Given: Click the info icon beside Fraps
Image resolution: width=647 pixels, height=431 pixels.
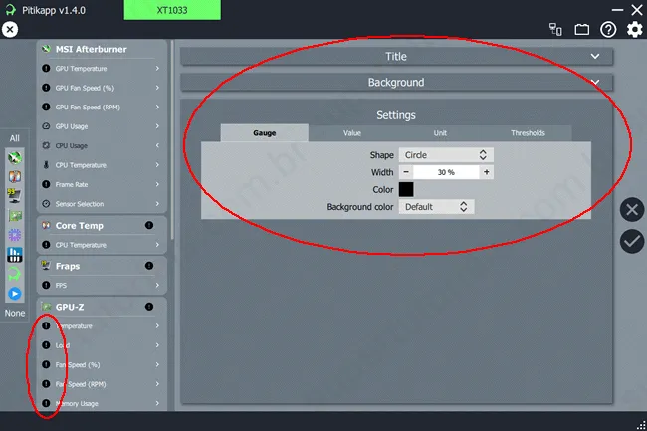Looking at the screenshot, I should [x=148, y=266].
